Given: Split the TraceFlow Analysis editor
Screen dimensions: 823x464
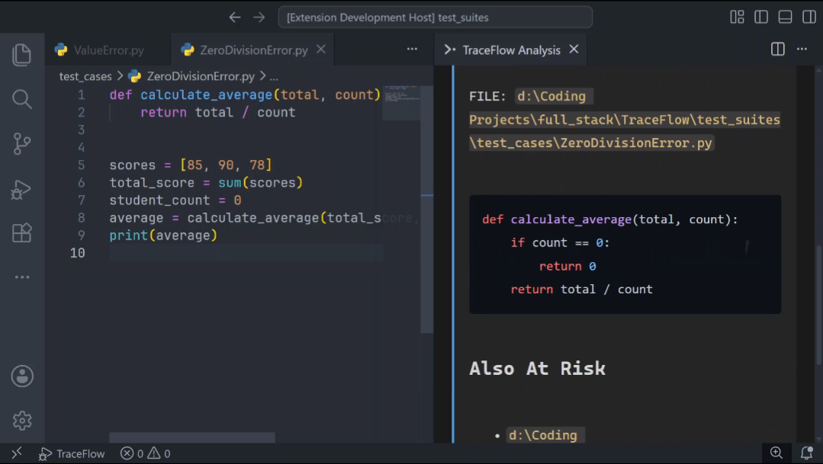Looking at the screenshot, I should point(778,50).
